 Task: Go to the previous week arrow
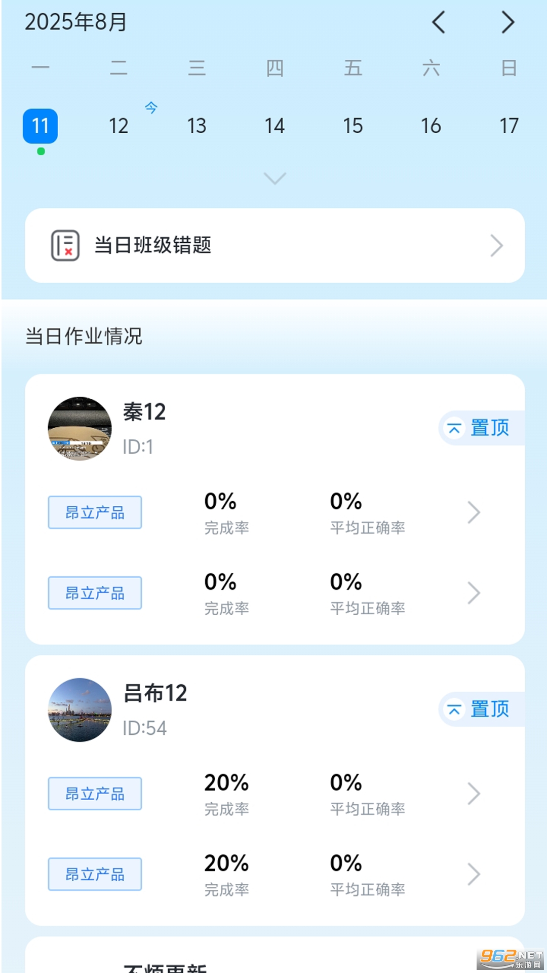pos(439,22)
